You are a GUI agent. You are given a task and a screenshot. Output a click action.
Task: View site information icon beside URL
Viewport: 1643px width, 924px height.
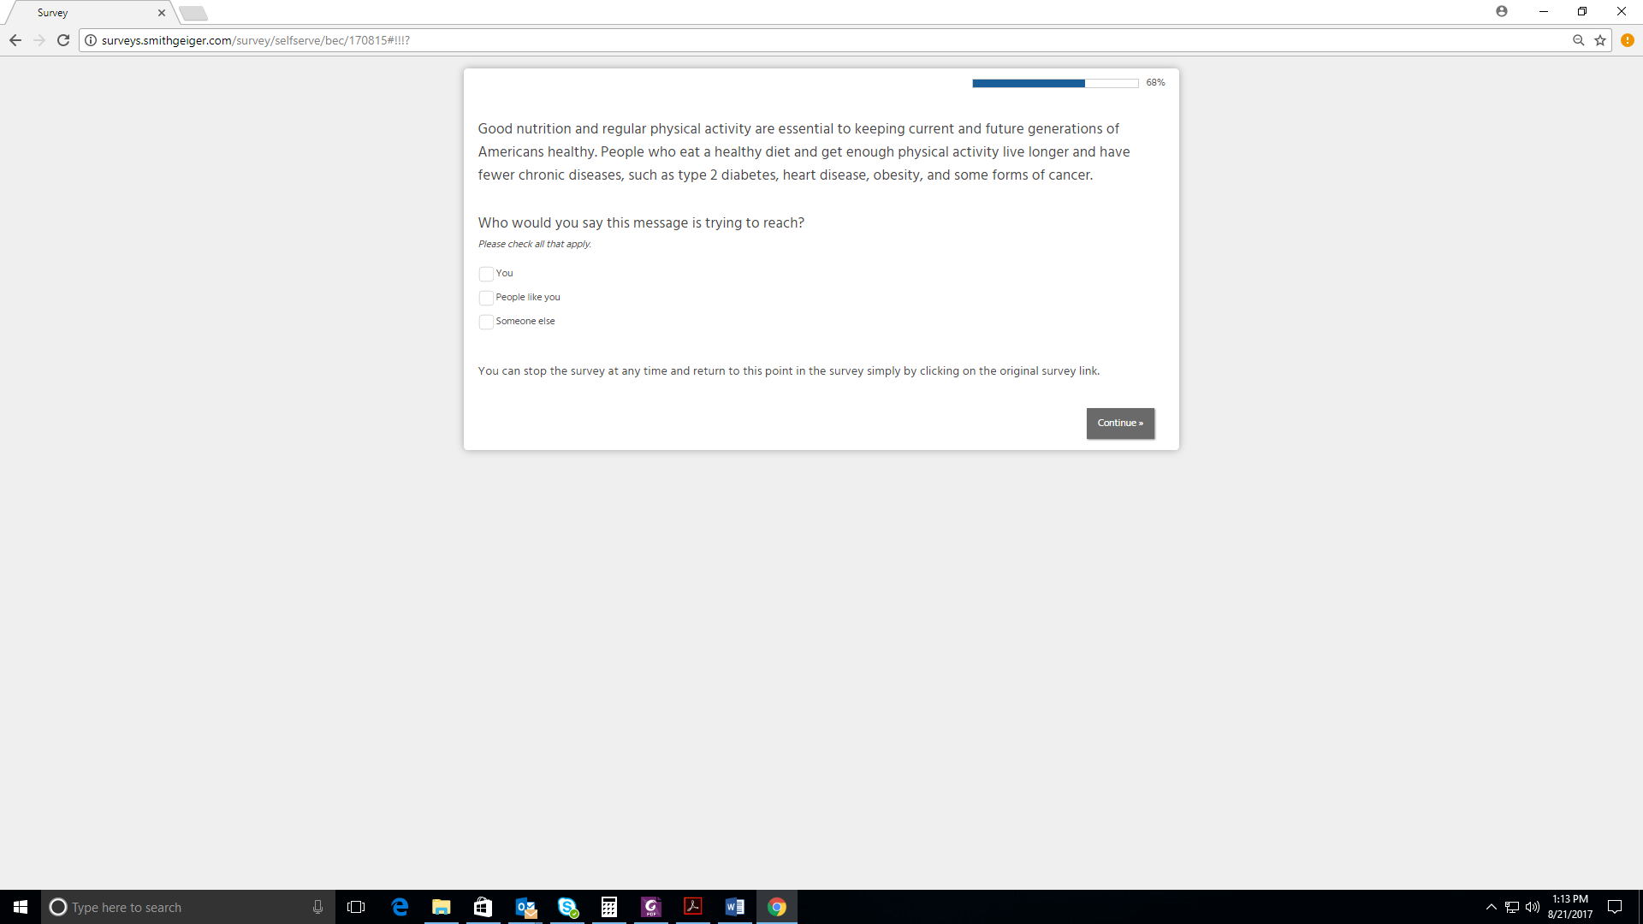click(x=91, y=40)
